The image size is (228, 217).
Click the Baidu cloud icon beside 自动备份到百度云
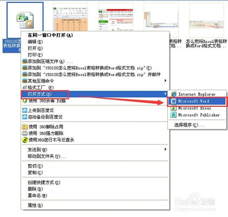click(x=25, y=117)
